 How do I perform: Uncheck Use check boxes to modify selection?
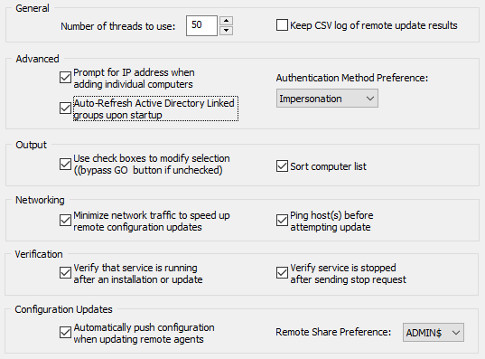point(65,165)
